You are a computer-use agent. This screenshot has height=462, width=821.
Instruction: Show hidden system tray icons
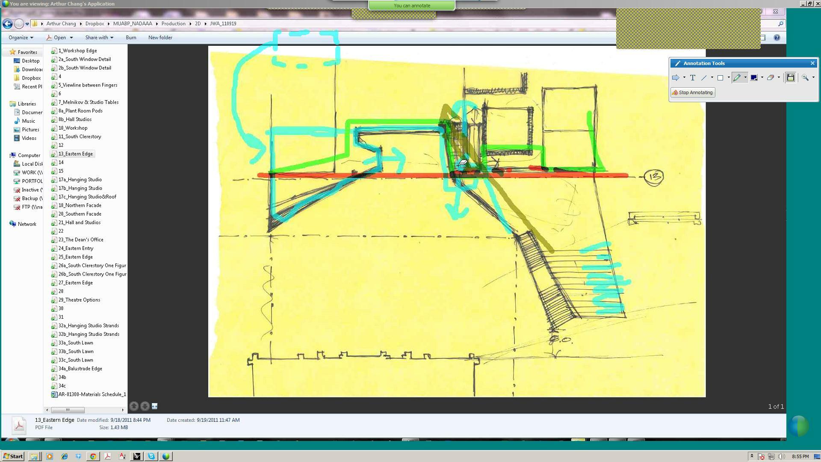coord(752,456)
